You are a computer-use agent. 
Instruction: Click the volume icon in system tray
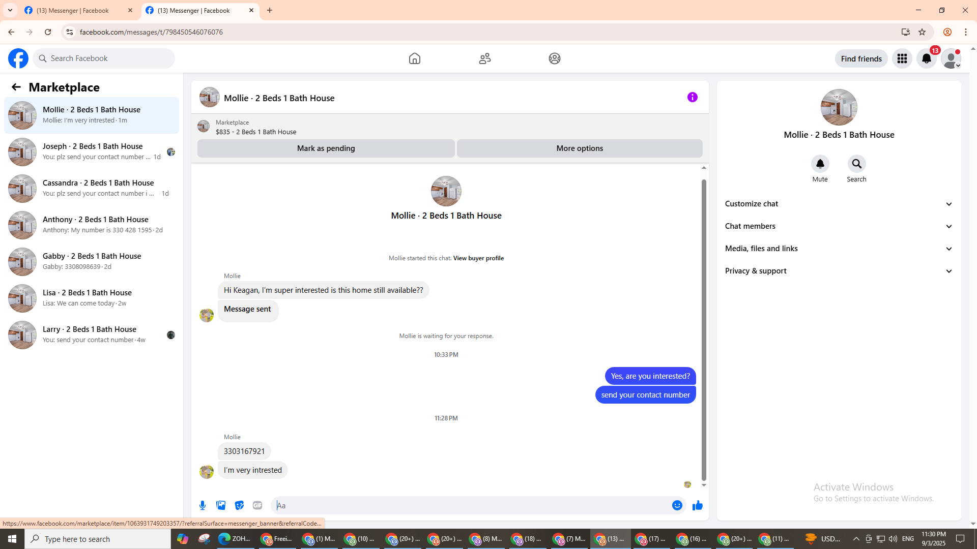[893, 539]
